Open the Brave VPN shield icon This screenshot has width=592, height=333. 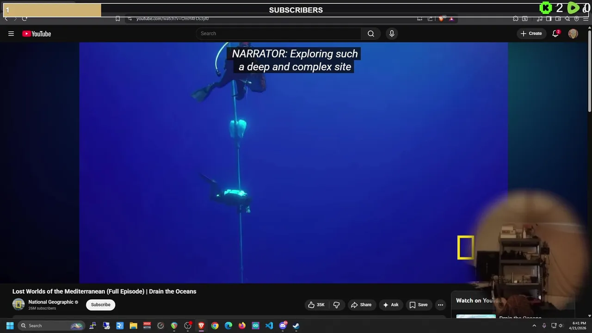point(577,19)
